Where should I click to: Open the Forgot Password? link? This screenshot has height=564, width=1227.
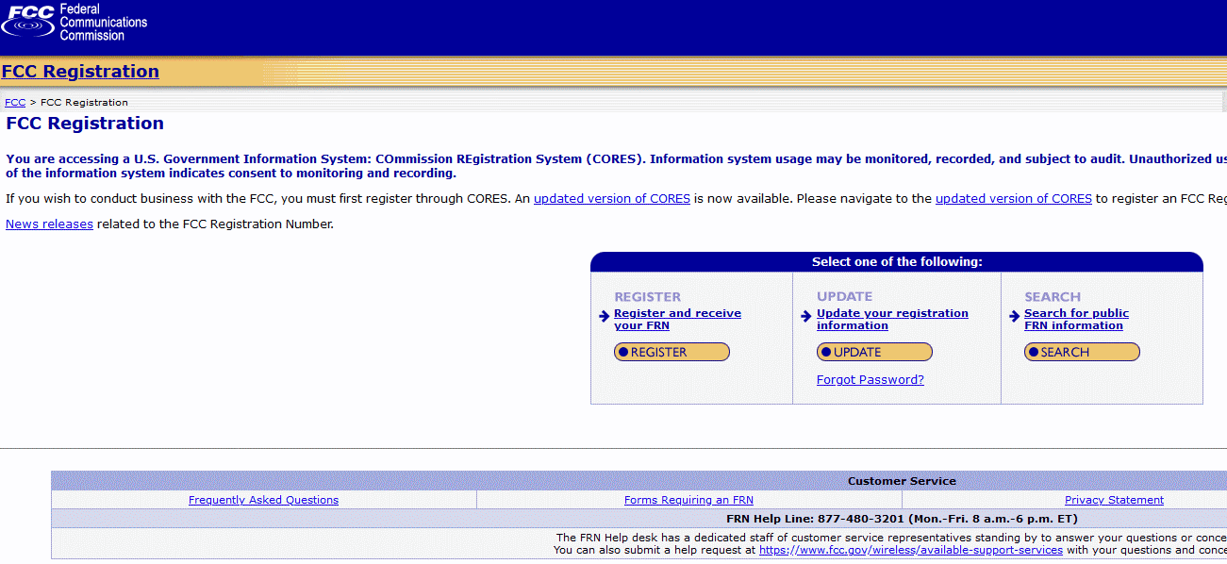point(870,380)
